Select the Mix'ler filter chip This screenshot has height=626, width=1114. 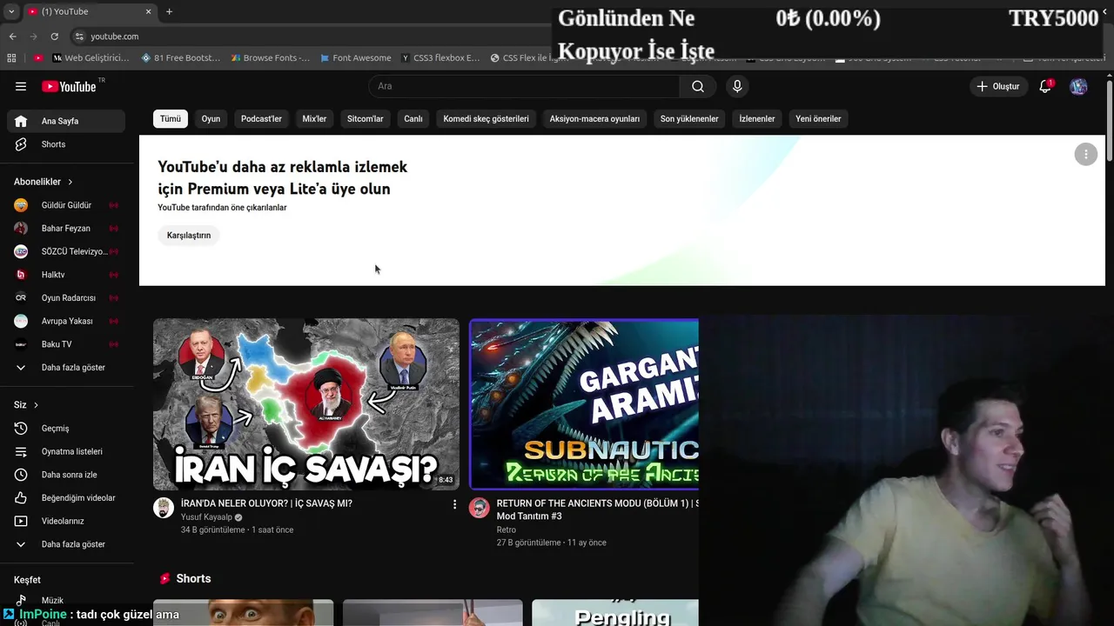click(x=314, y=119)
